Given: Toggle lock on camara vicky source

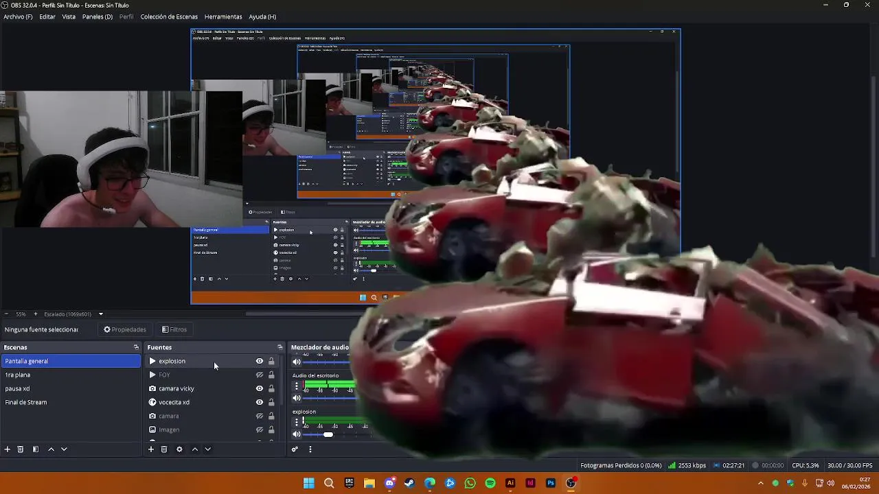Looking at the screenshot, I should point(271,388).
